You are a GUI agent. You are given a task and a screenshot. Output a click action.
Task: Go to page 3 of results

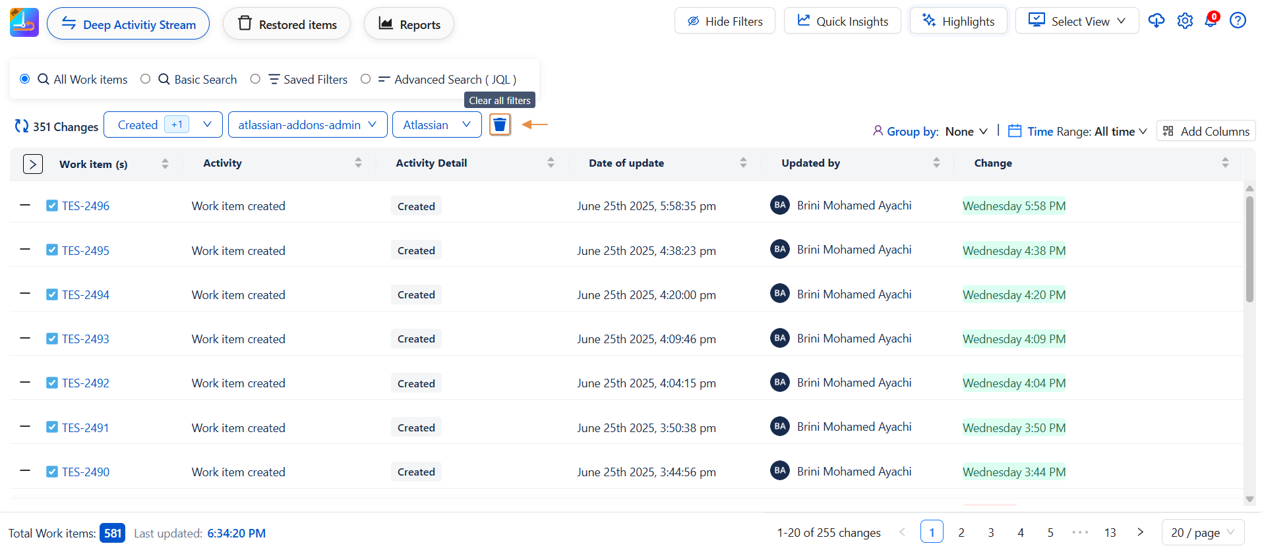coord(990,532)
